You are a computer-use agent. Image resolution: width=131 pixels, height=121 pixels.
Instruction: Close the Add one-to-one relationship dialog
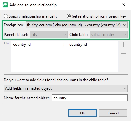[x=124, y=5]
